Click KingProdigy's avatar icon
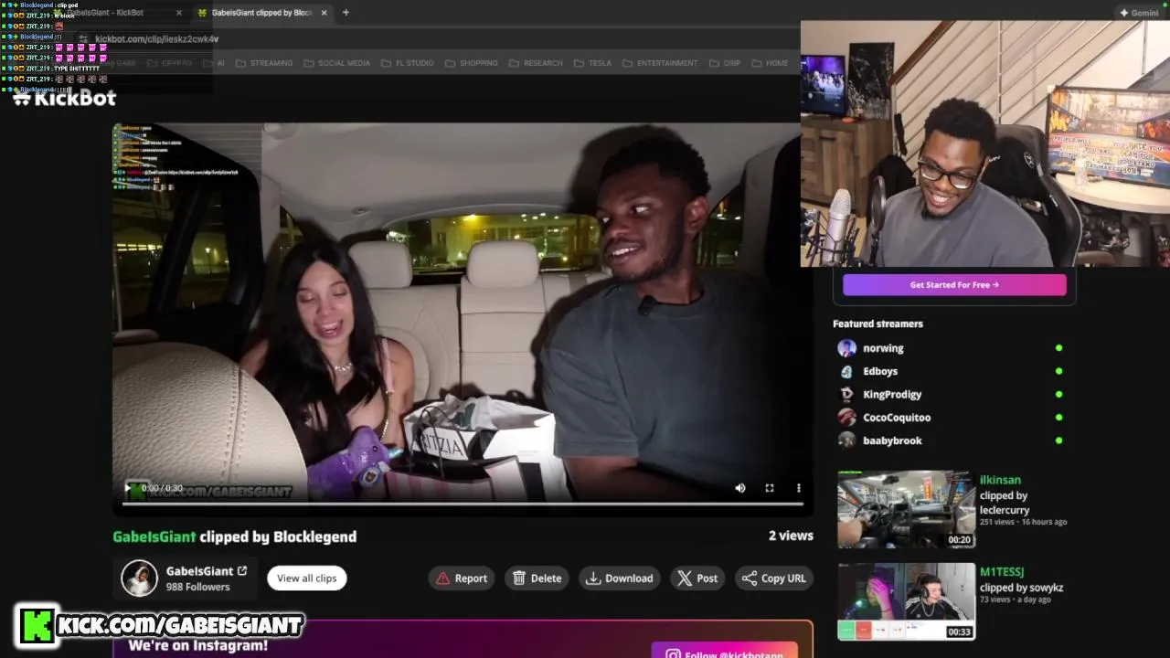The image size is (1170, 658). [846, 394]
